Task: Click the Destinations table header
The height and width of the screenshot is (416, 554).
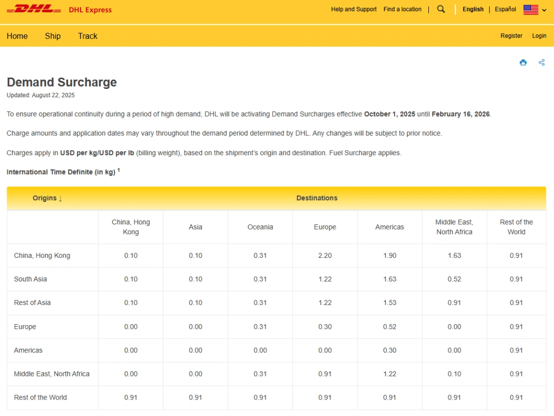Action: [x=316, y=198]
